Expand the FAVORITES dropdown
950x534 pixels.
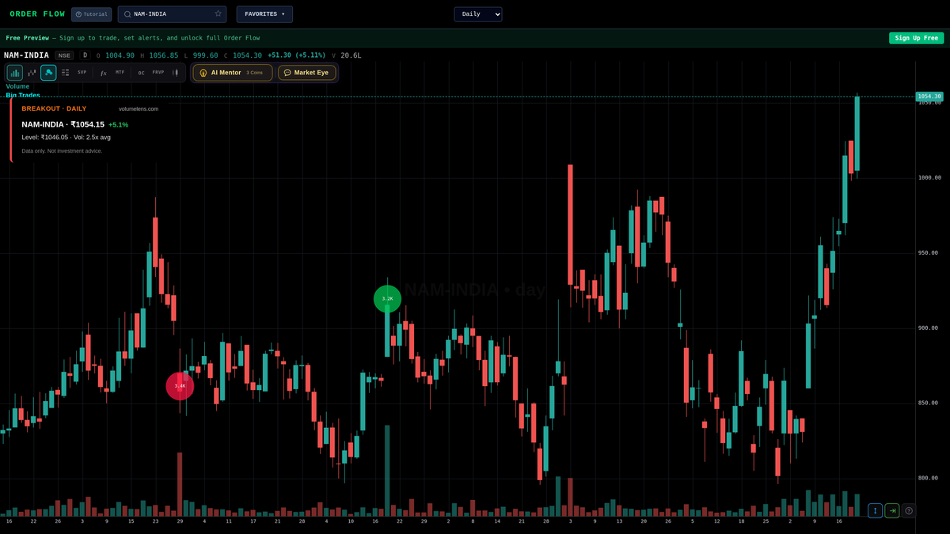(264, 14)
